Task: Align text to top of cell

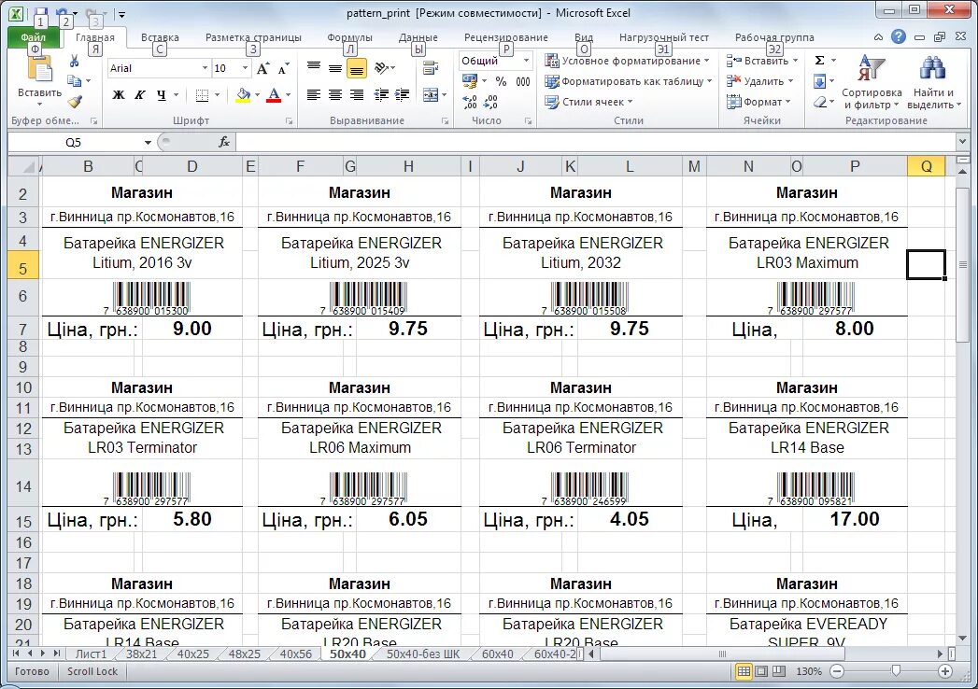Action: (314, 68)
